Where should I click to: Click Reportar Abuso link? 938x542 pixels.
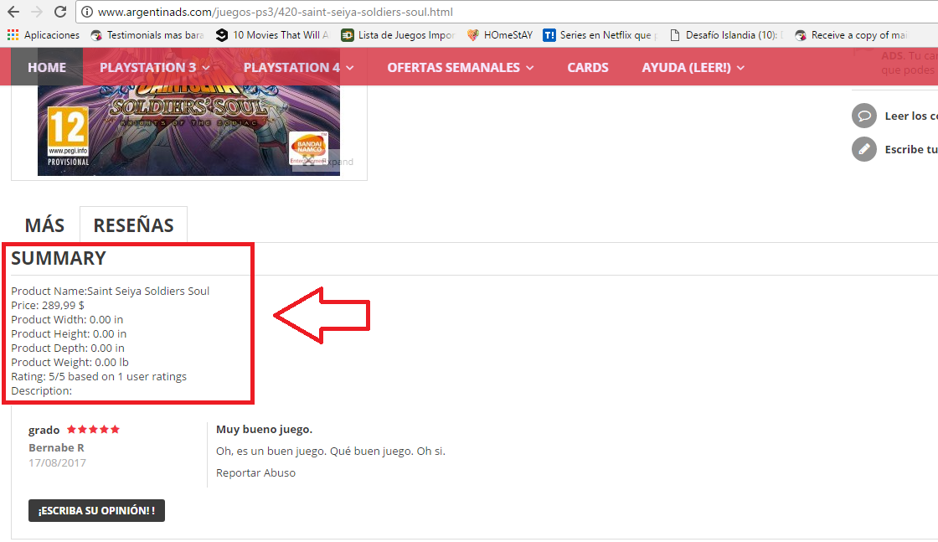point(255,472)
